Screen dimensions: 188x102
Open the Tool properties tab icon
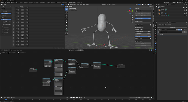[x=156, y=25]
